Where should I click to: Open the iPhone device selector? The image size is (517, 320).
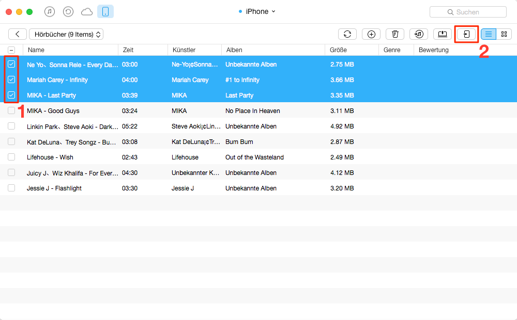[x=257, y=11]
